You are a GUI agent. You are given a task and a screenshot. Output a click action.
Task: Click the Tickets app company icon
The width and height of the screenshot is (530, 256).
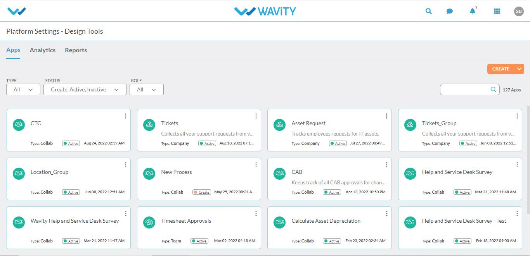click(x=149, y=125)
